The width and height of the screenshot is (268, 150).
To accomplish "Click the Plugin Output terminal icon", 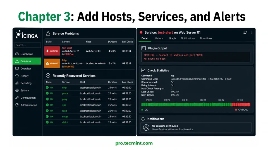I will coord(143,48).
